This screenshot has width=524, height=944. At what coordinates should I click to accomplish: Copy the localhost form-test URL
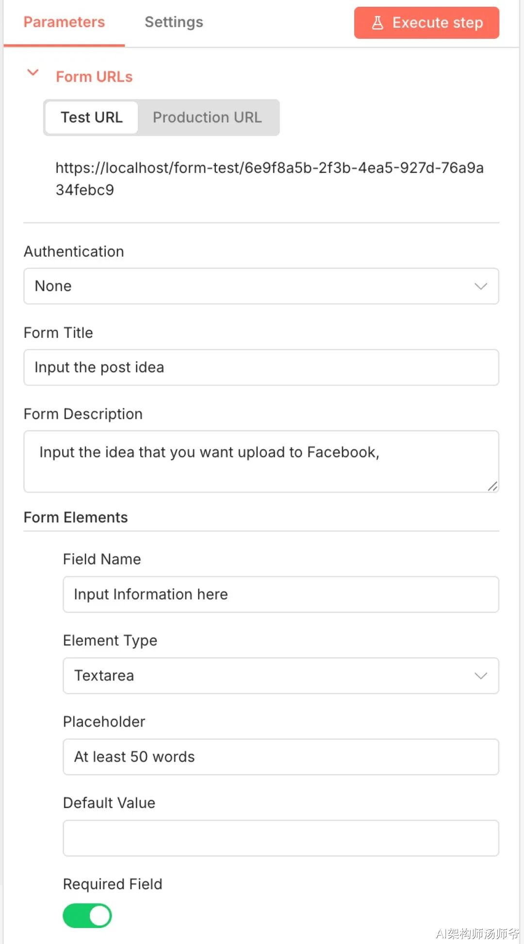[x=269, y=178]
